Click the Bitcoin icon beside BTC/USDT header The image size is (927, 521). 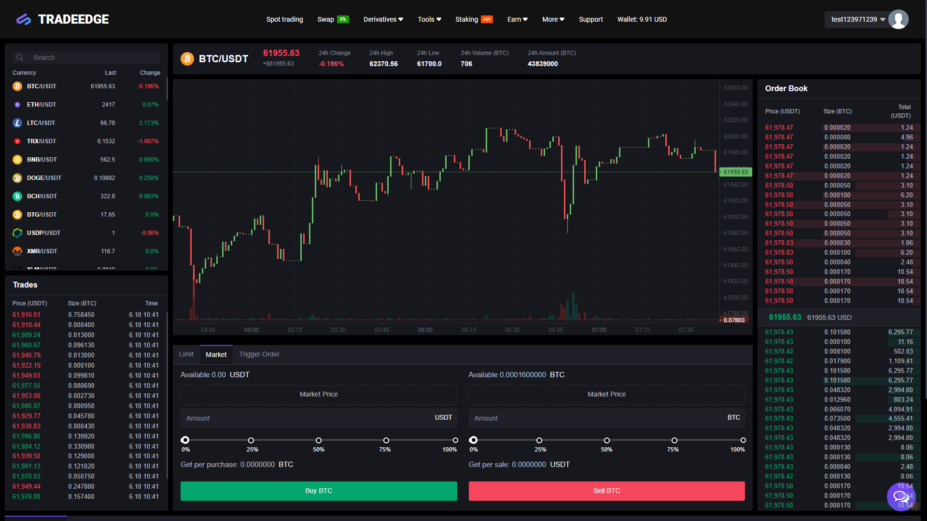tap(187, 59)
